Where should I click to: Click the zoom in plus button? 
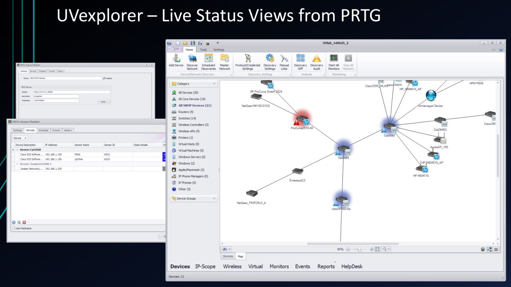(x=372, y=248)
